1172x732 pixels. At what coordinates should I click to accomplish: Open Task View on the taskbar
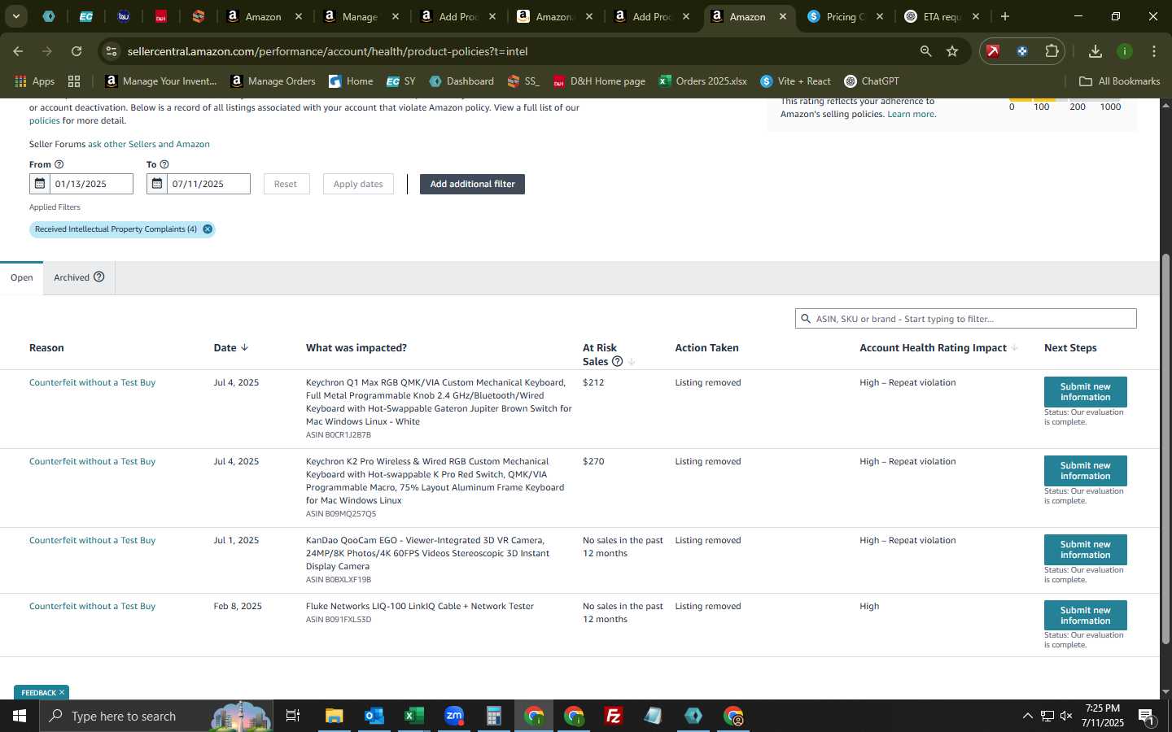coord(293,716)
